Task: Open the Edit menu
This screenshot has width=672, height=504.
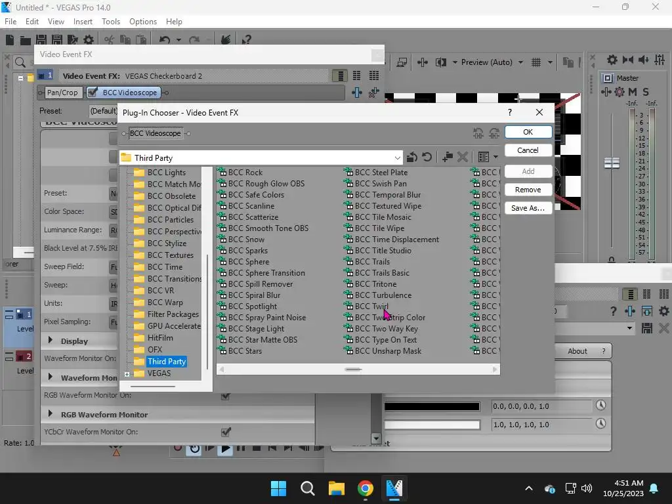Action: pos(31,22)
